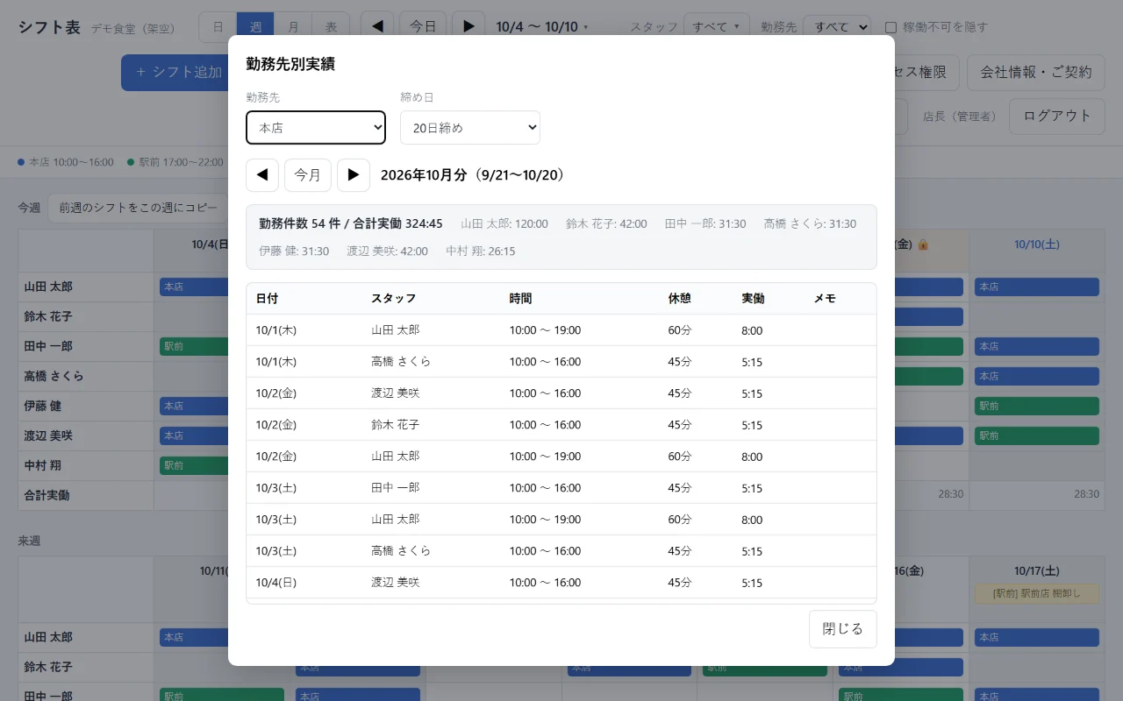Viewport: 1123px width, 701px height.
Task: Click 前週のシフトをこの週にコピー button
Action: (139, 208)
